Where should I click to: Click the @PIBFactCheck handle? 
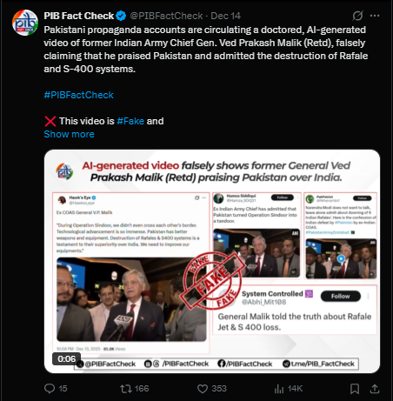click(x=166, y=16)
